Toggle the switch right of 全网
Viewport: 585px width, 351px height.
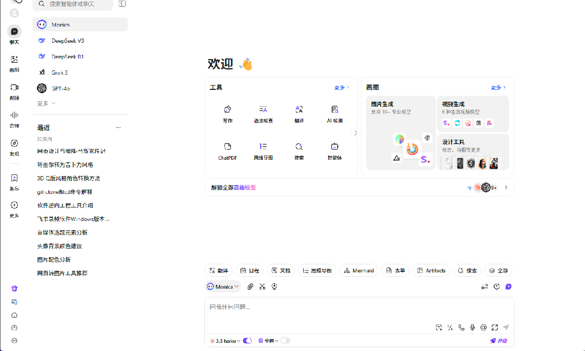point(286,340)
